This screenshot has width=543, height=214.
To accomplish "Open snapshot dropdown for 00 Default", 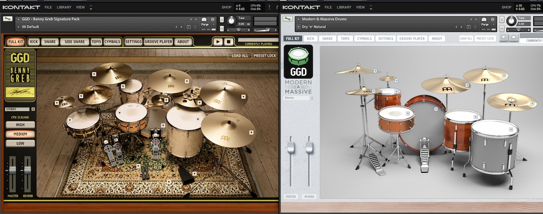I will (19, 27).
